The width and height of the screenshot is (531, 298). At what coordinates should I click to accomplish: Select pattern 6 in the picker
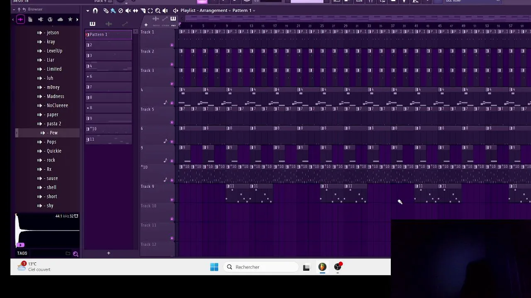point(109,77)
